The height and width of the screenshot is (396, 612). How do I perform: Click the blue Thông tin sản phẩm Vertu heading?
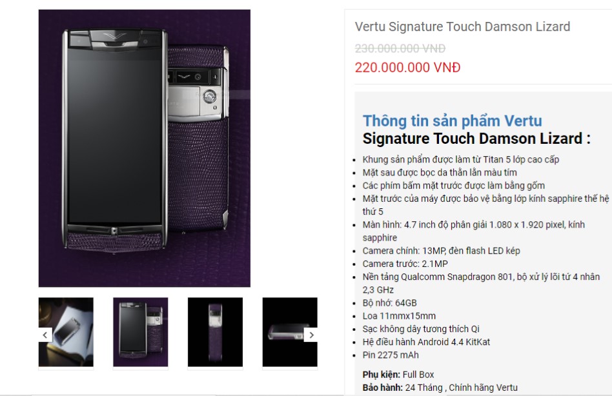[x=453, y=121]
